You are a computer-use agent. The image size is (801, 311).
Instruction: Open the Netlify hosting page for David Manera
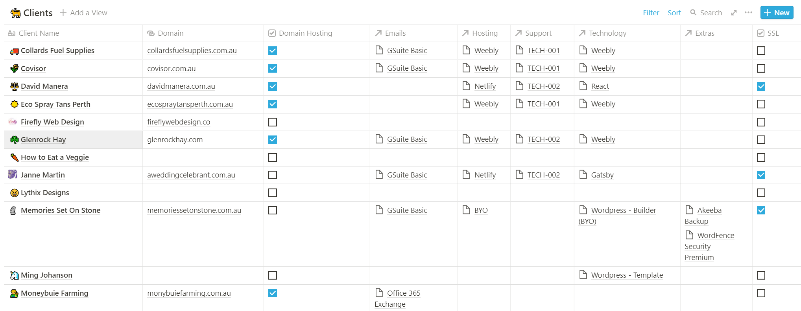485,86
